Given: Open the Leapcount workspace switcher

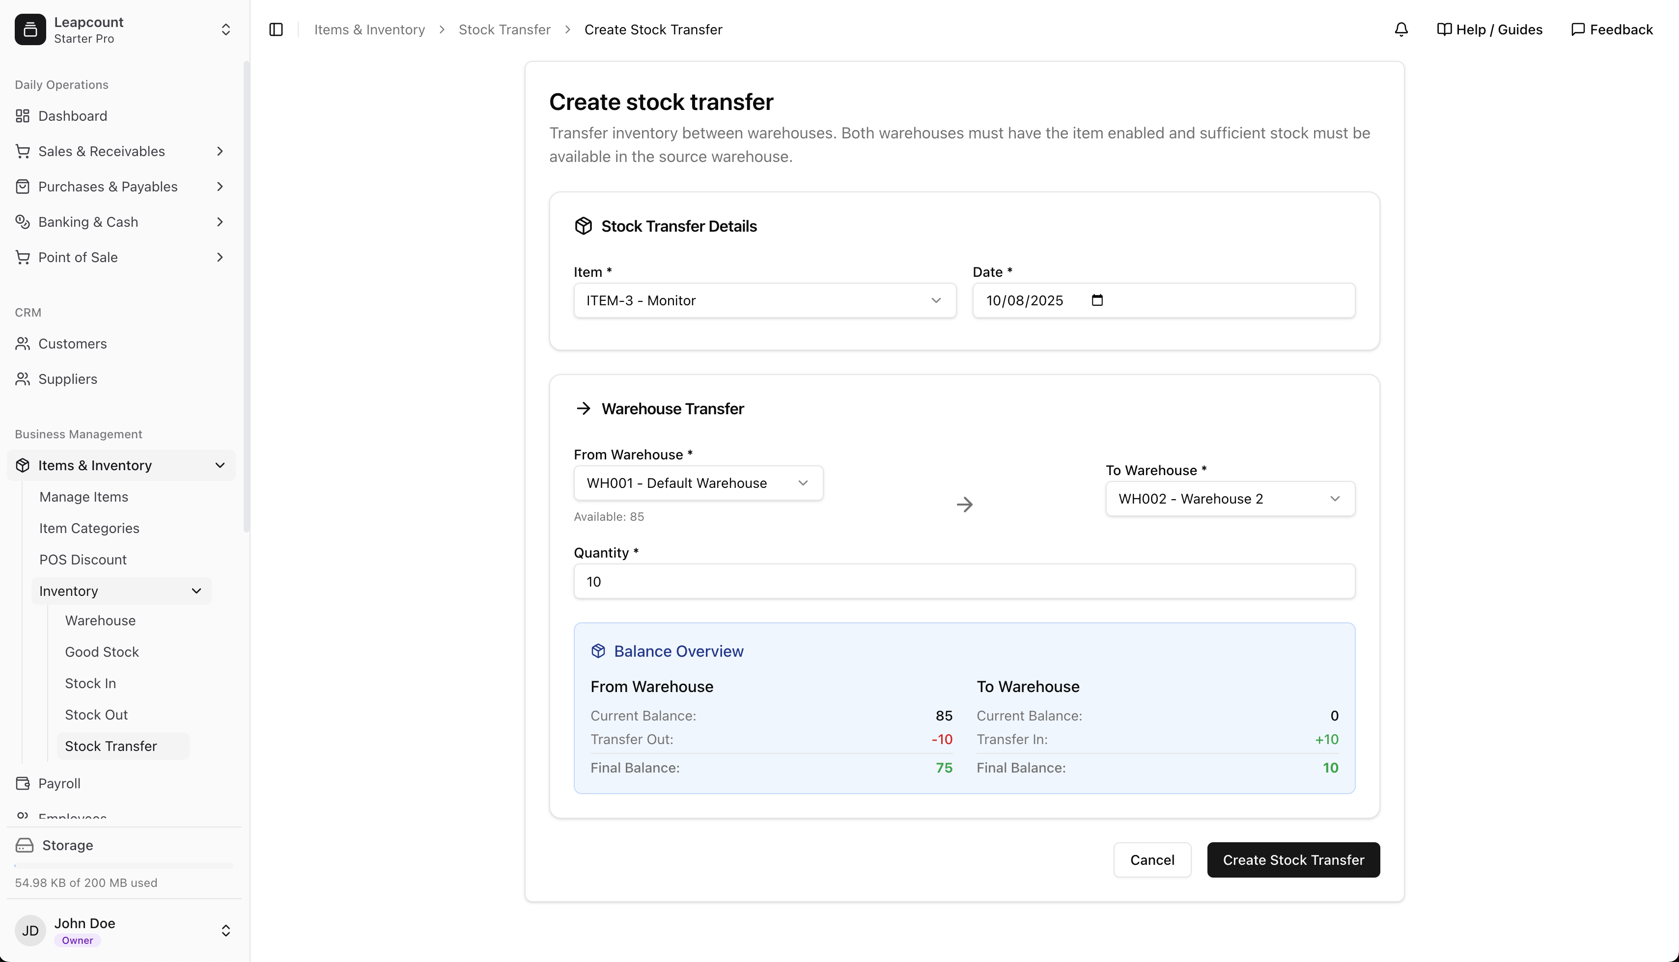Looking at the screenshot, I should 225,30.
